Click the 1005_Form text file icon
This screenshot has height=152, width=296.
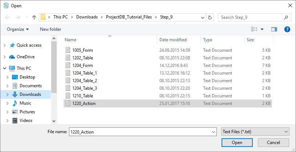(68, 50)
